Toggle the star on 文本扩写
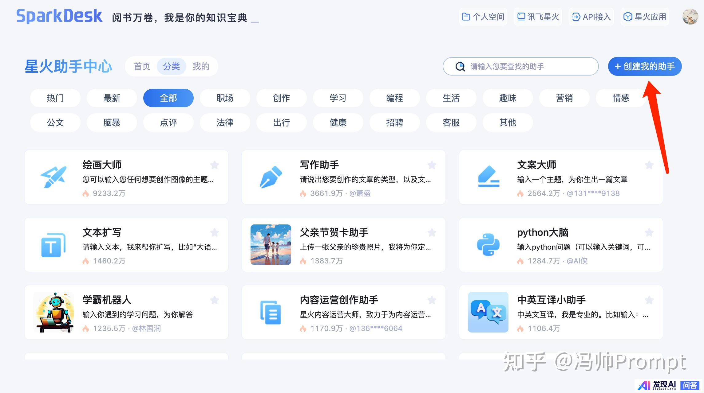Screen dimensions: 704x393 click(x=215, y=233)
